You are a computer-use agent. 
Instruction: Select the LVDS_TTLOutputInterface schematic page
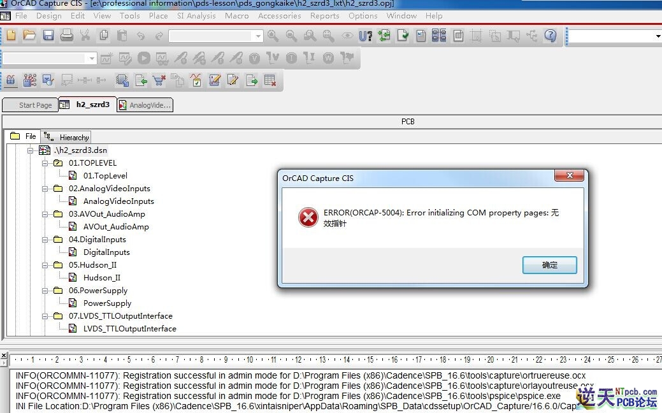tap(129, 328)
